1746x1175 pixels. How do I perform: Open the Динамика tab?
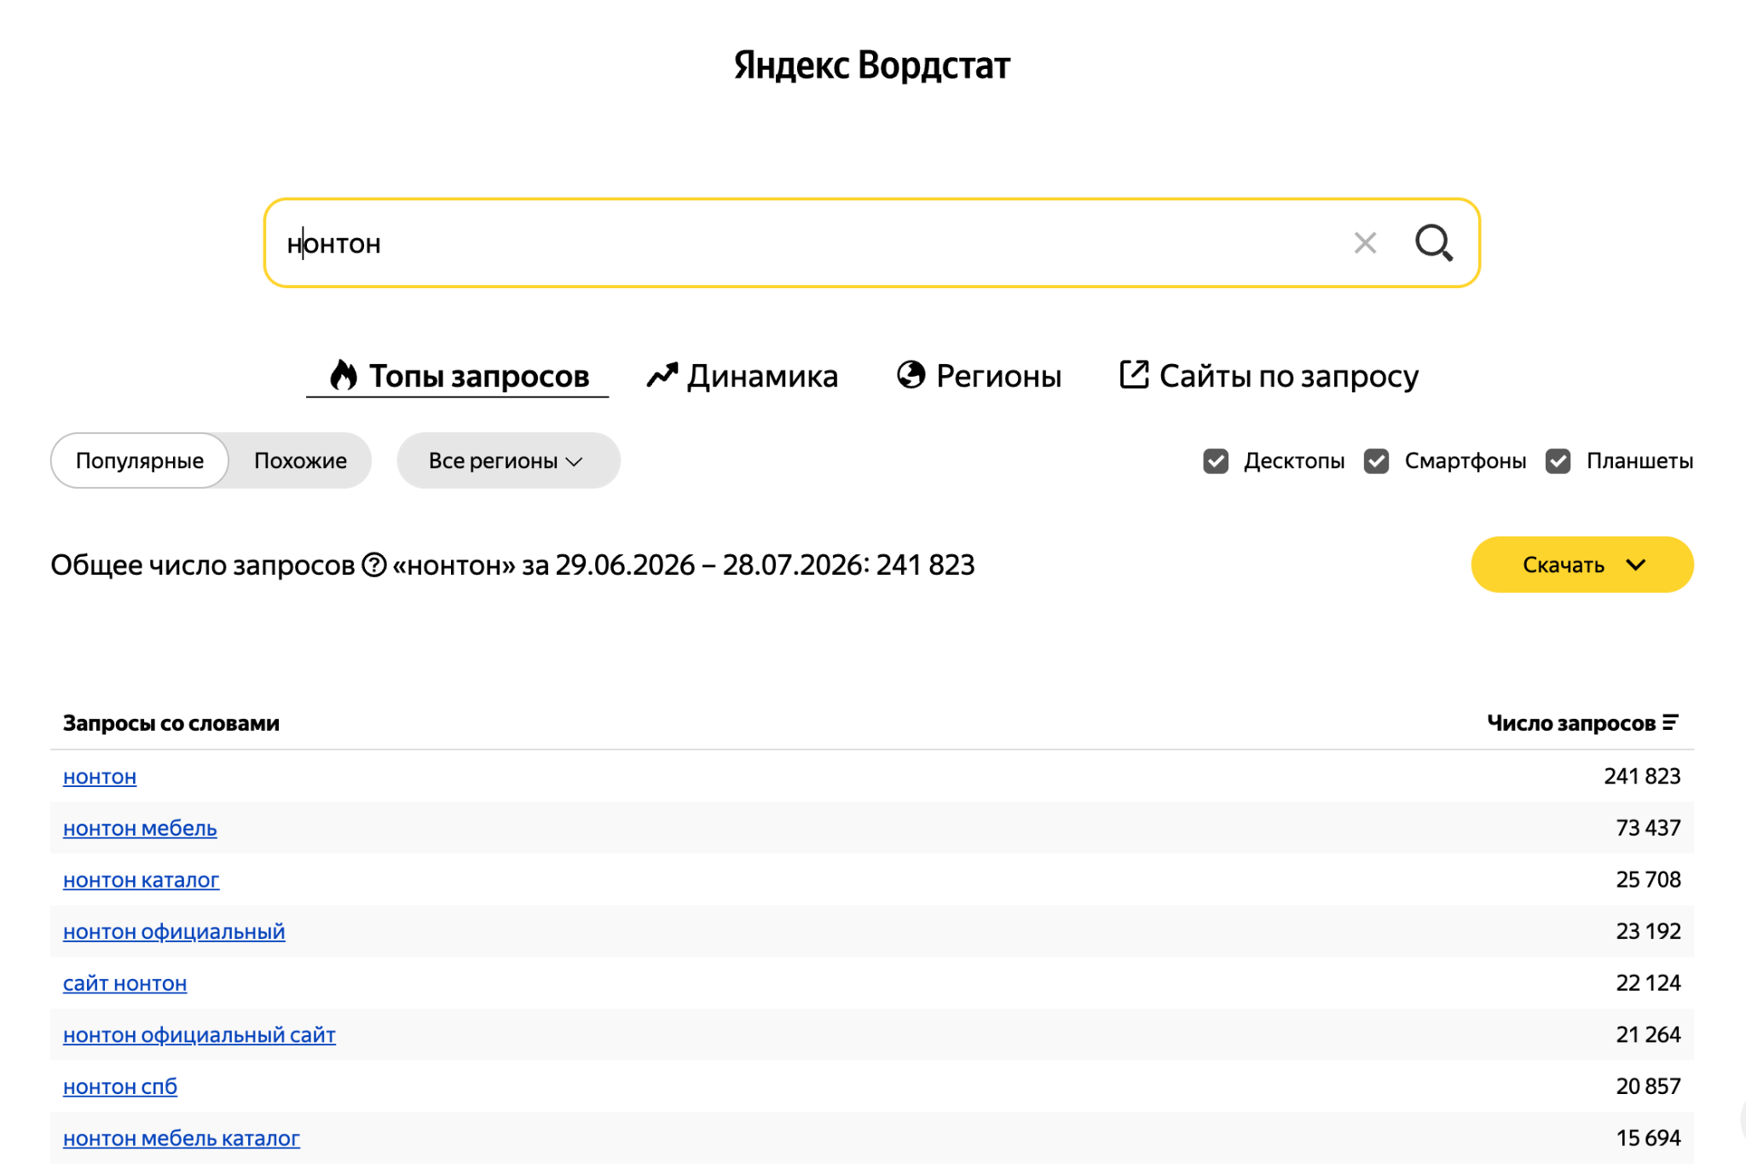pos(743,375)
